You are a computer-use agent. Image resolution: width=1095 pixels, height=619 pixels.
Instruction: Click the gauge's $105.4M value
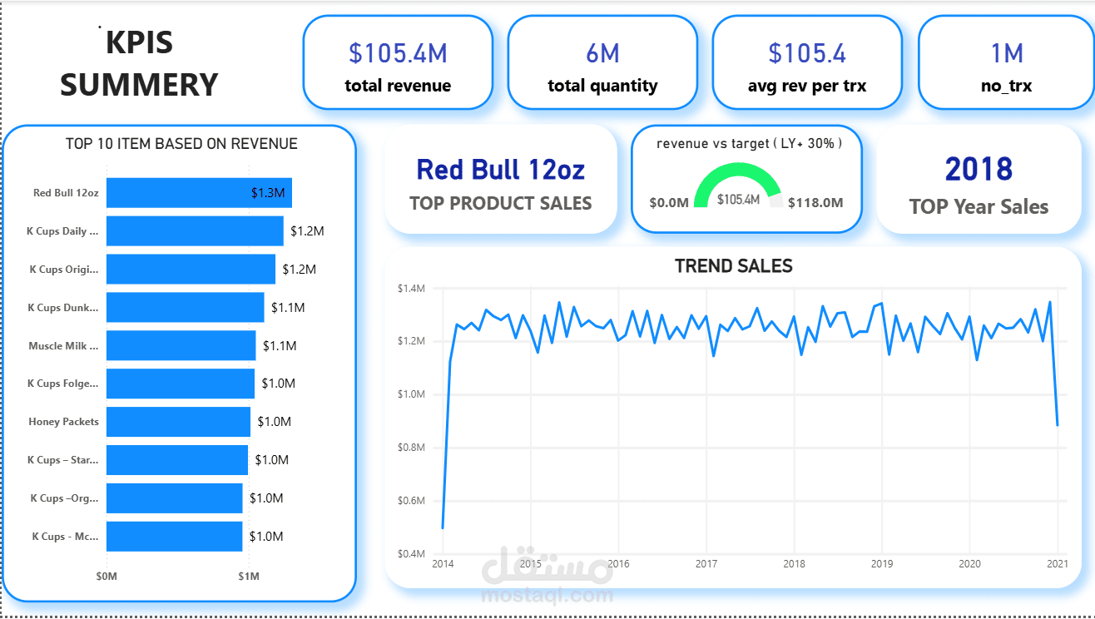point(738,201)
